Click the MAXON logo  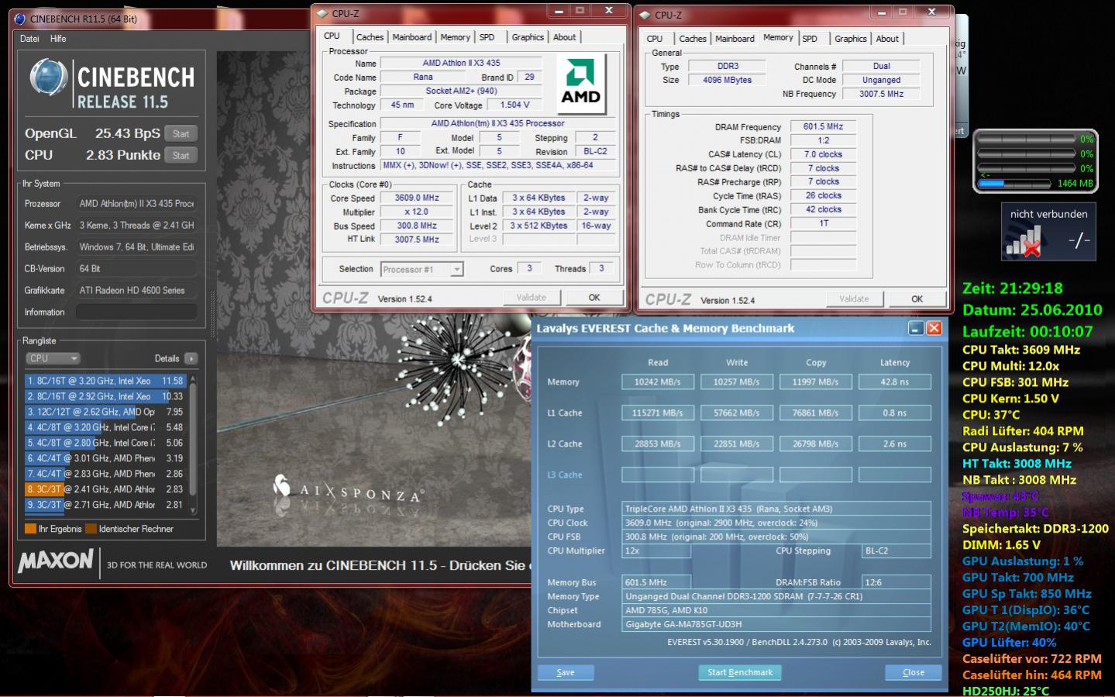point(56,561)
